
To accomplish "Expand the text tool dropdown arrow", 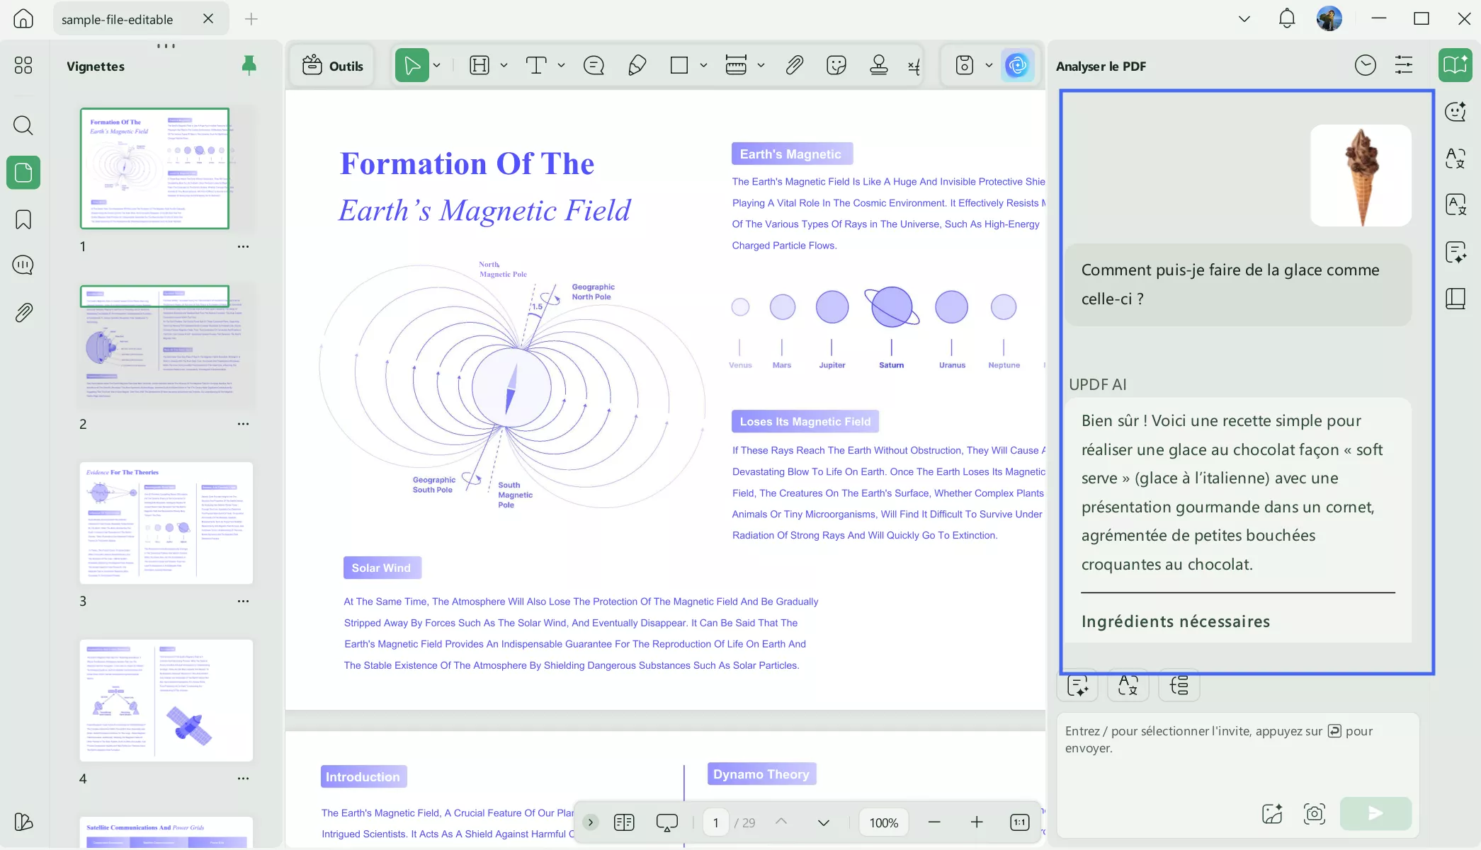I will (x=561, y=66).
